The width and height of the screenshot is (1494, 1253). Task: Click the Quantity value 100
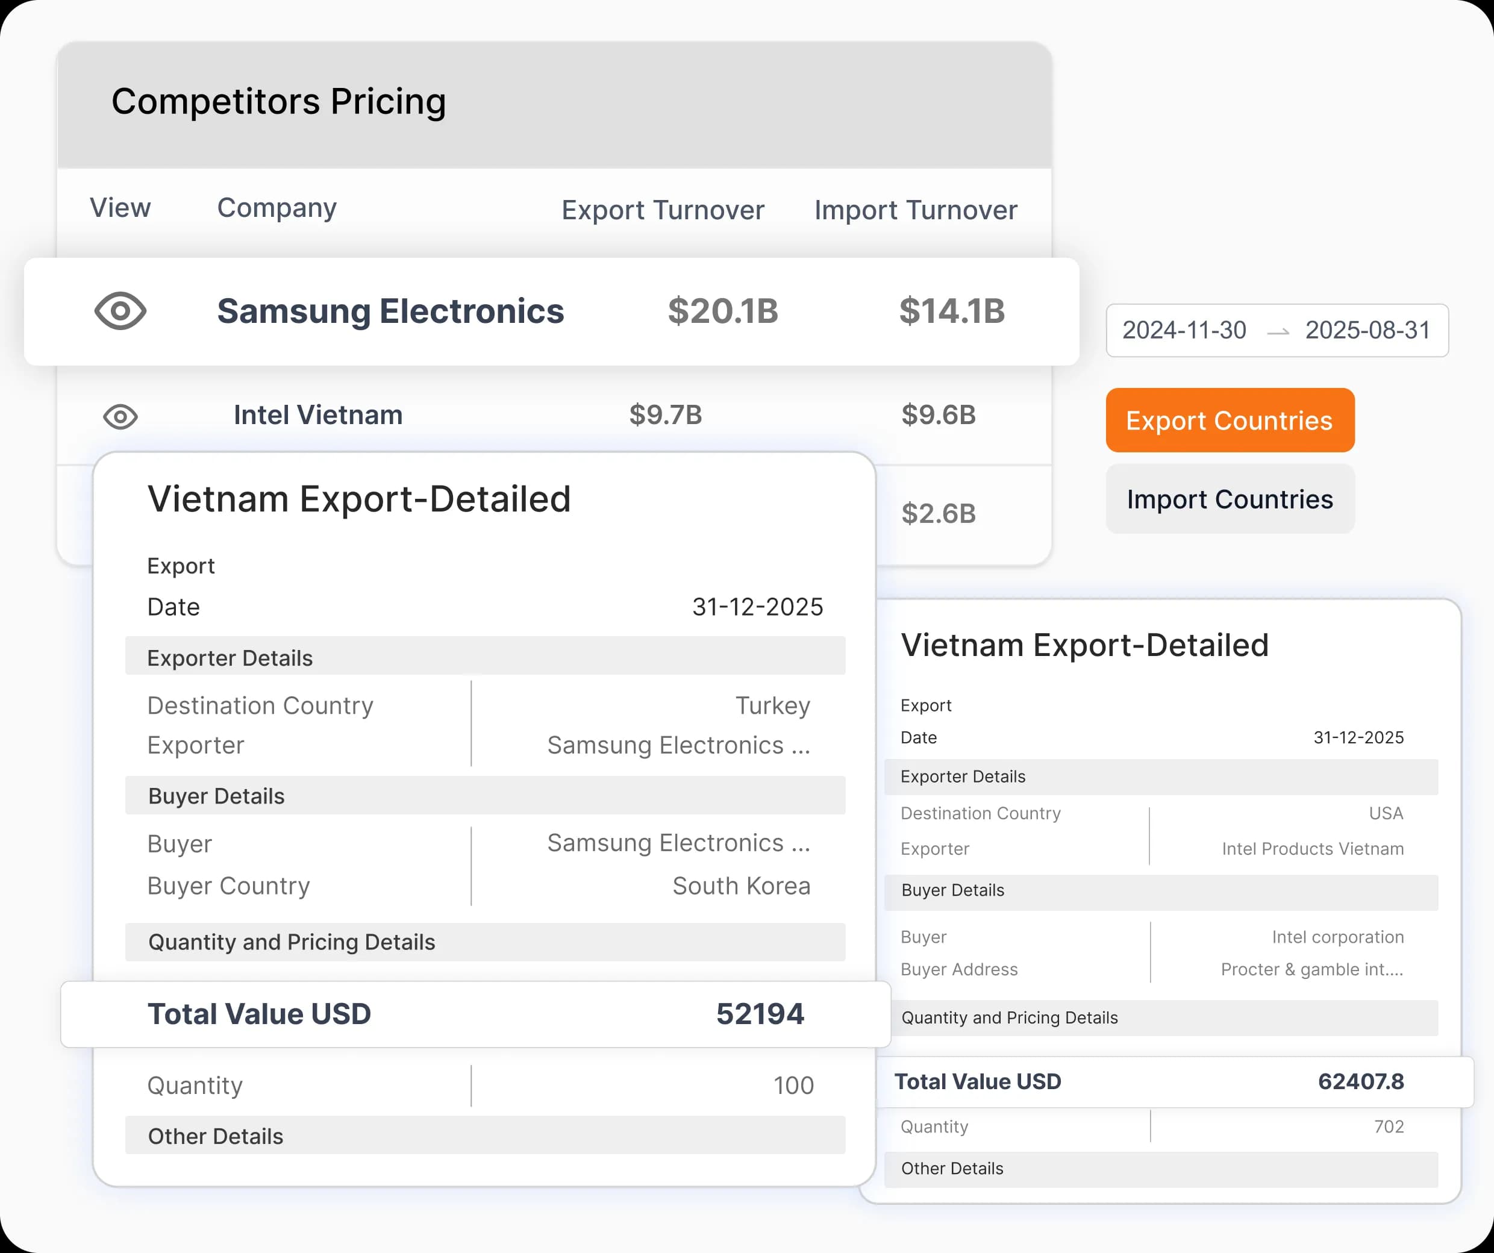(x=793, y=1086)
